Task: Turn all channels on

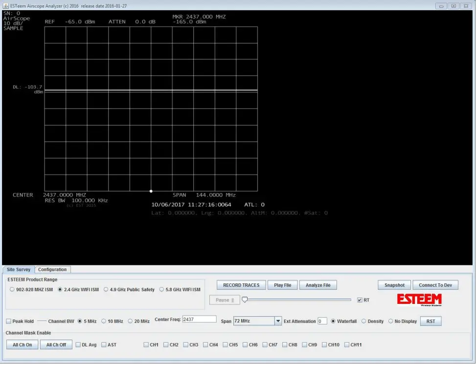Action: (22, 344)
